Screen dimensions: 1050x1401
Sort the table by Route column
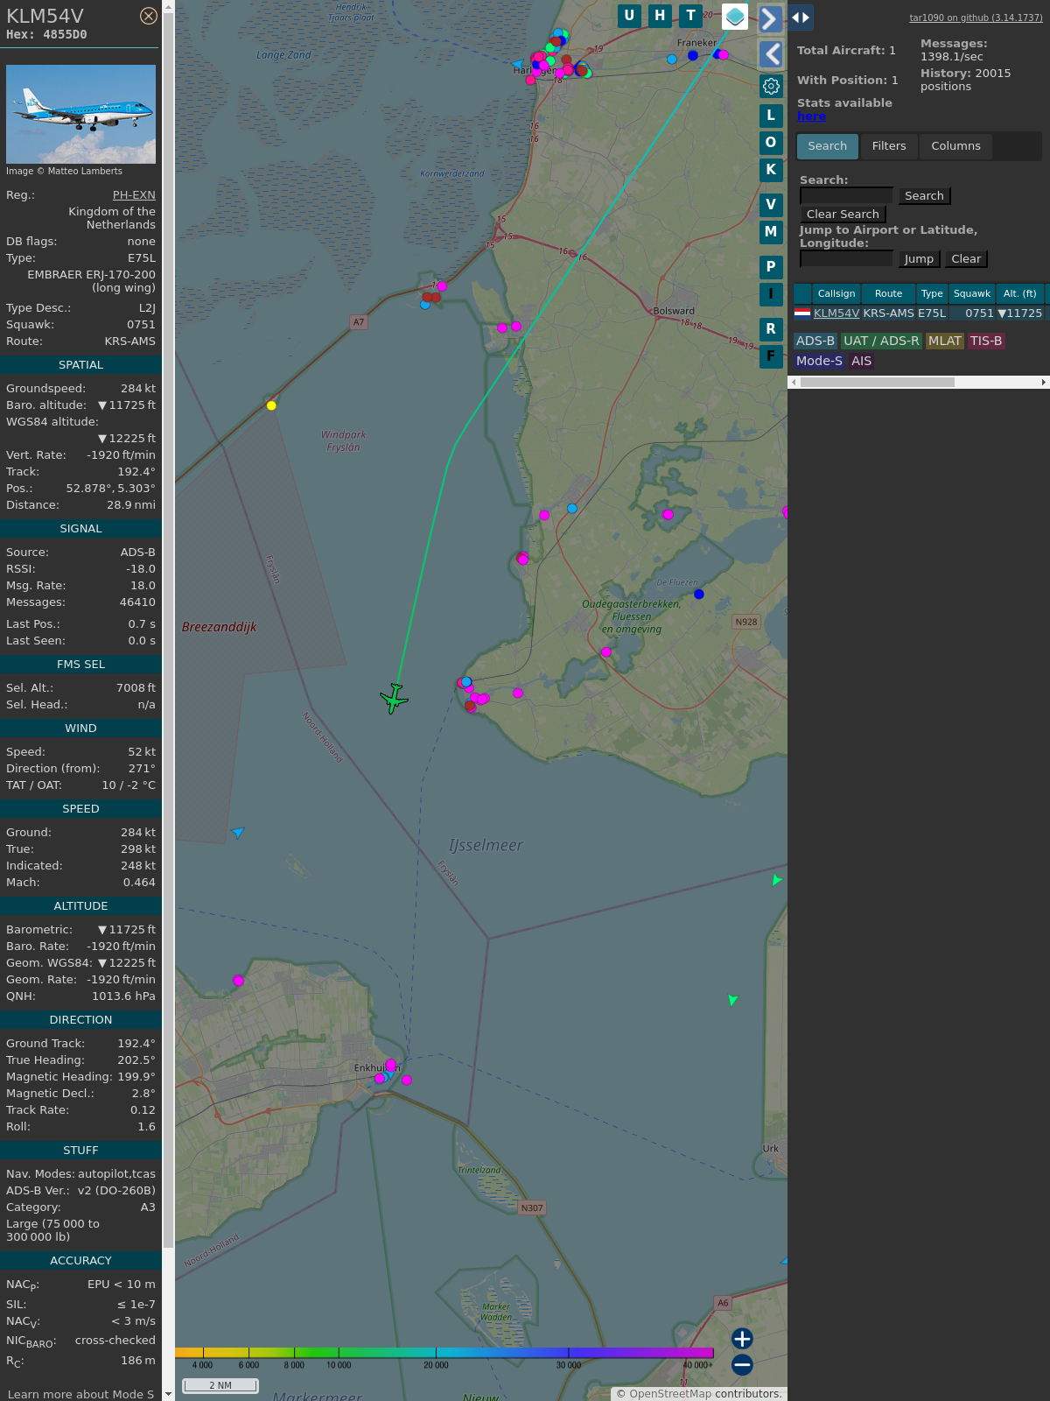pos(888,294)
